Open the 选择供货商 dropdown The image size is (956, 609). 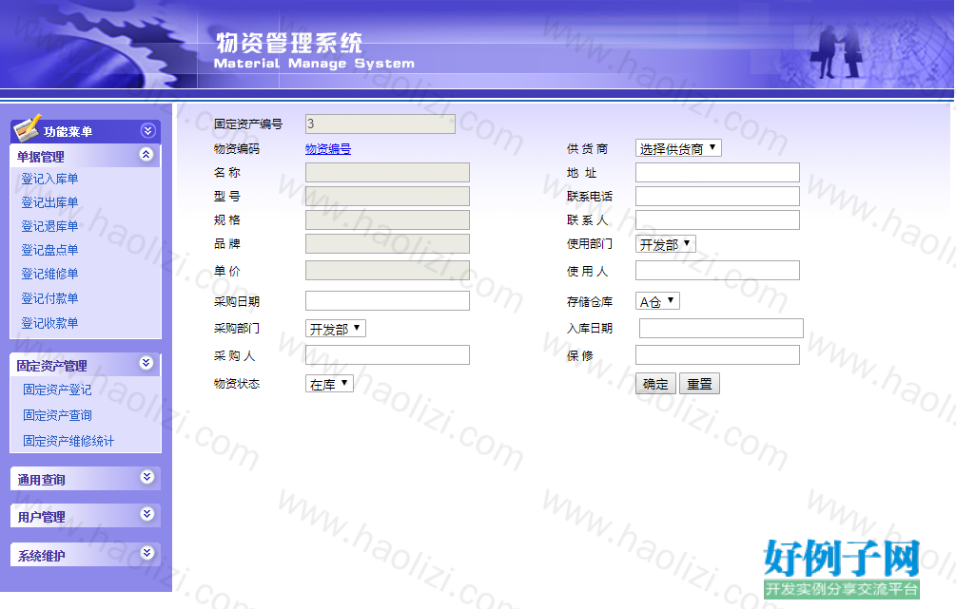678,148
